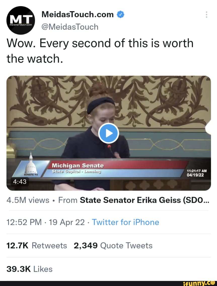The width and height of the screenshot is (217, 286).
Task: Open the MeidasTouch.com display name
Action: (78, 15)
